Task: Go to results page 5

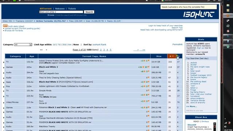Action: tap(110, 50)
